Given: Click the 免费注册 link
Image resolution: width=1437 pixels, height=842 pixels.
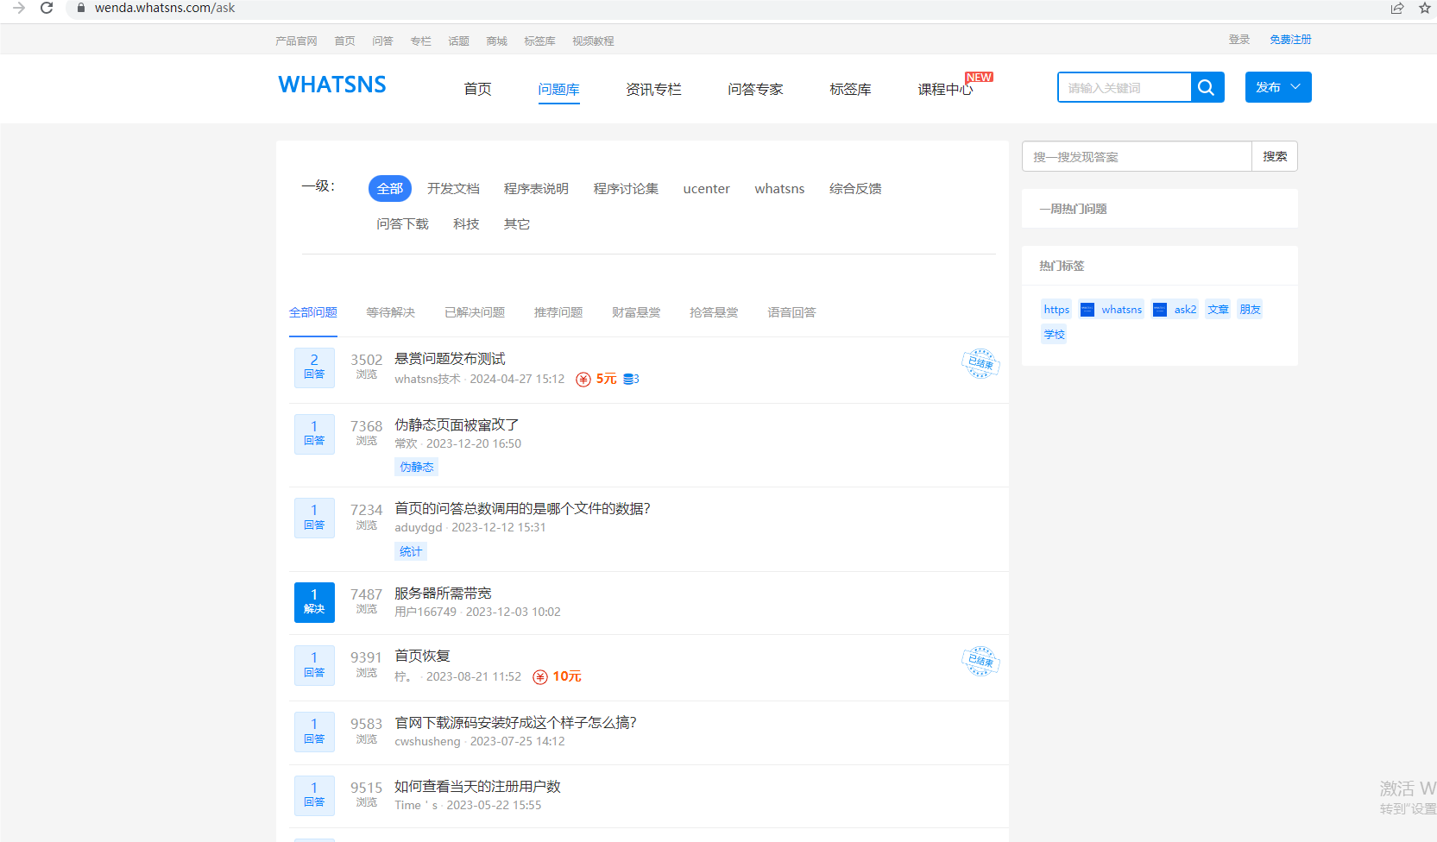Looking at the screenshot, I should [x=1290, y=40].
